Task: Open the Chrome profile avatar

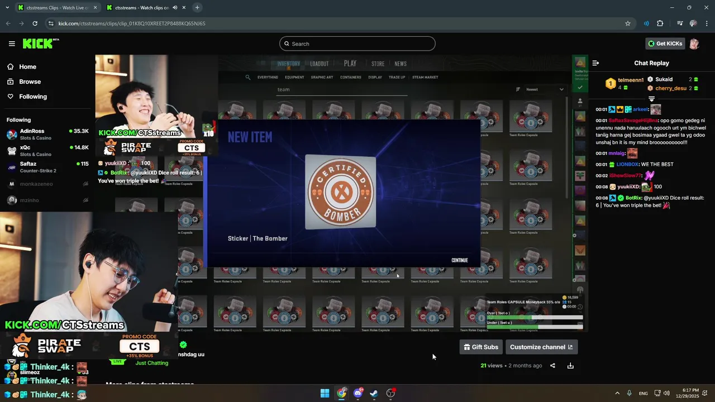Action: click(x=693, y=23)
